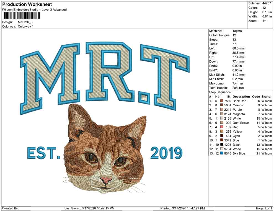
Task: Open the Tajima machine selector
Action: (x=237, y=31)
